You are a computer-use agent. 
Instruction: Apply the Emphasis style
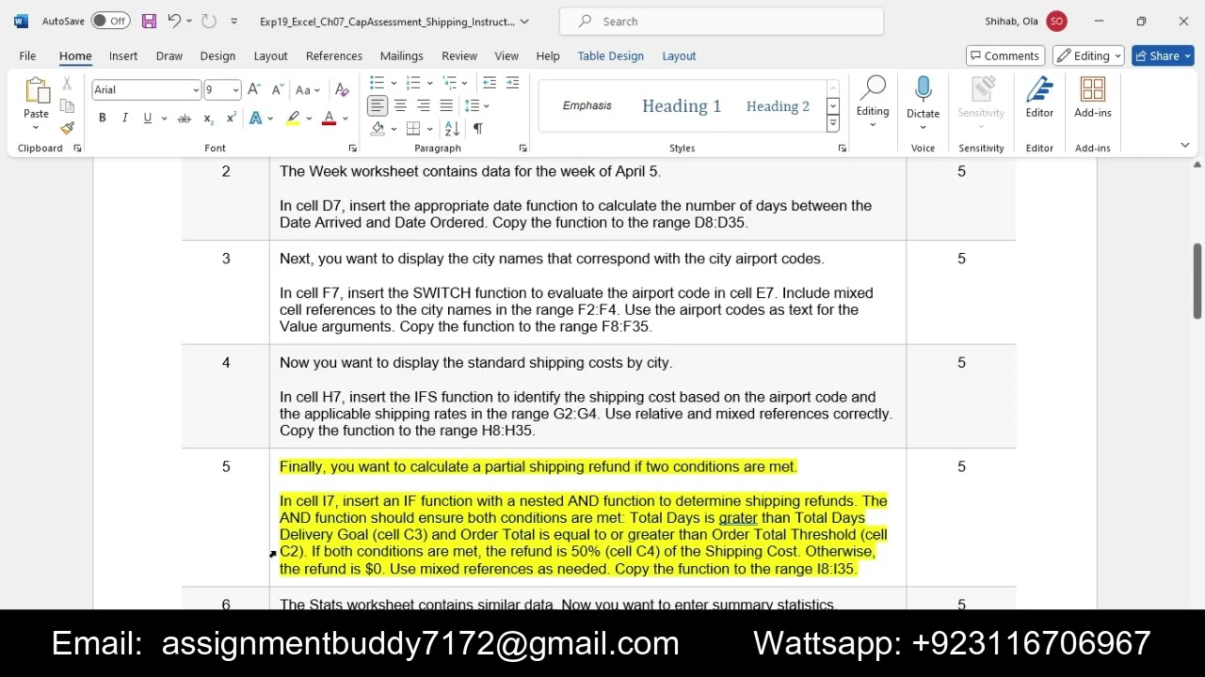[587, 105]
